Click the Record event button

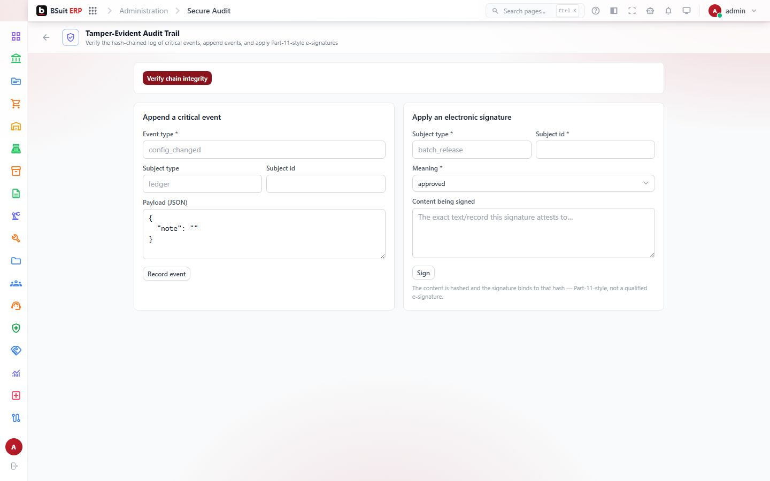coord(166,274)
